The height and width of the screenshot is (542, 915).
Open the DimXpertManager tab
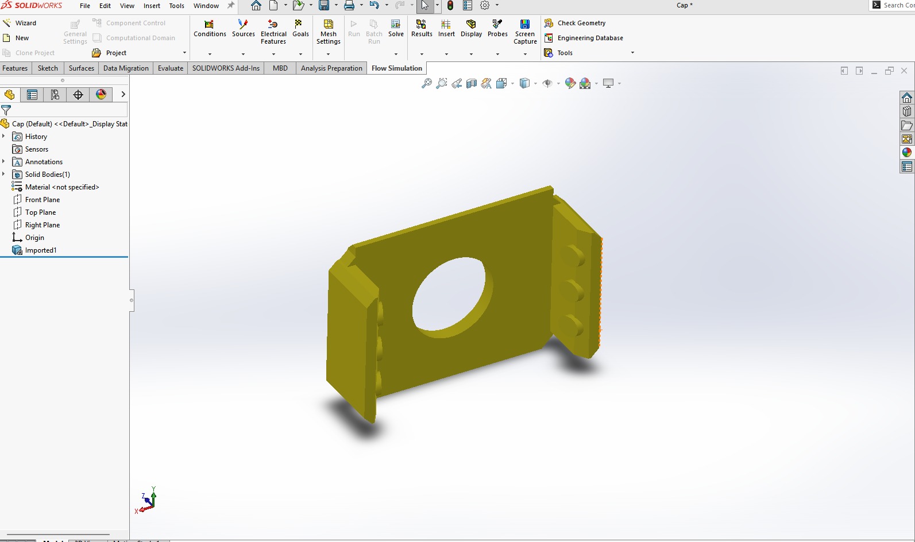pos(78,95)
